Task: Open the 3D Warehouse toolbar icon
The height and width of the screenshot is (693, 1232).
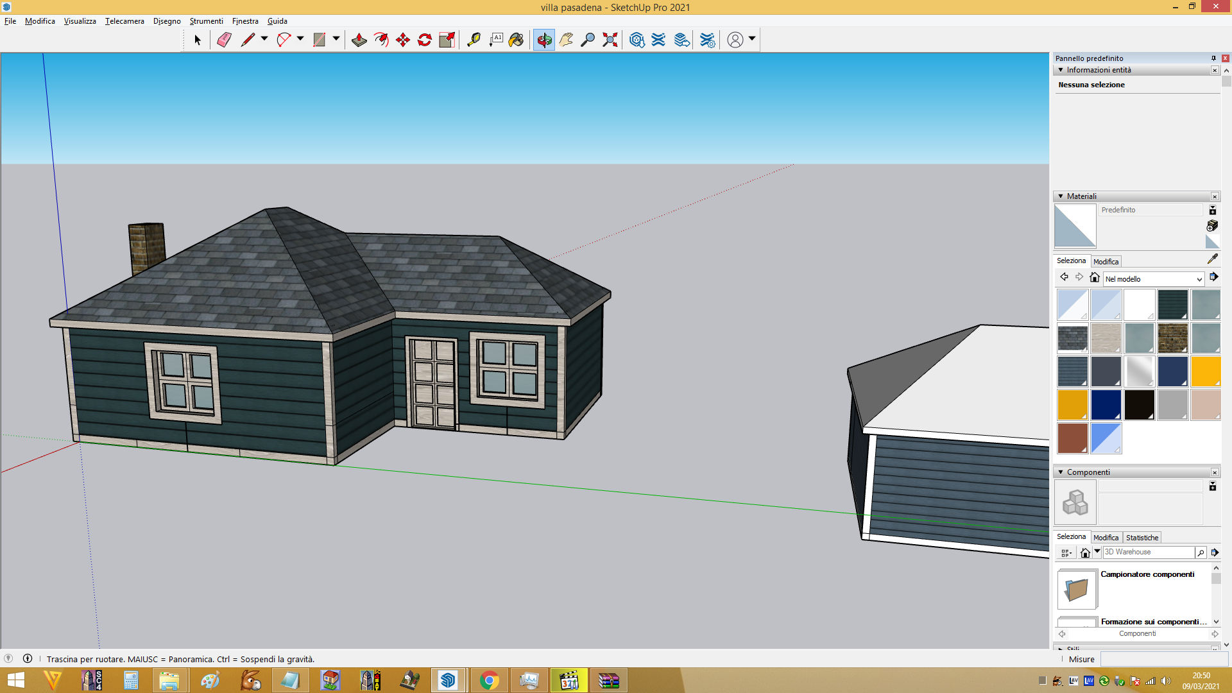Action: click(x=637, y=40)
